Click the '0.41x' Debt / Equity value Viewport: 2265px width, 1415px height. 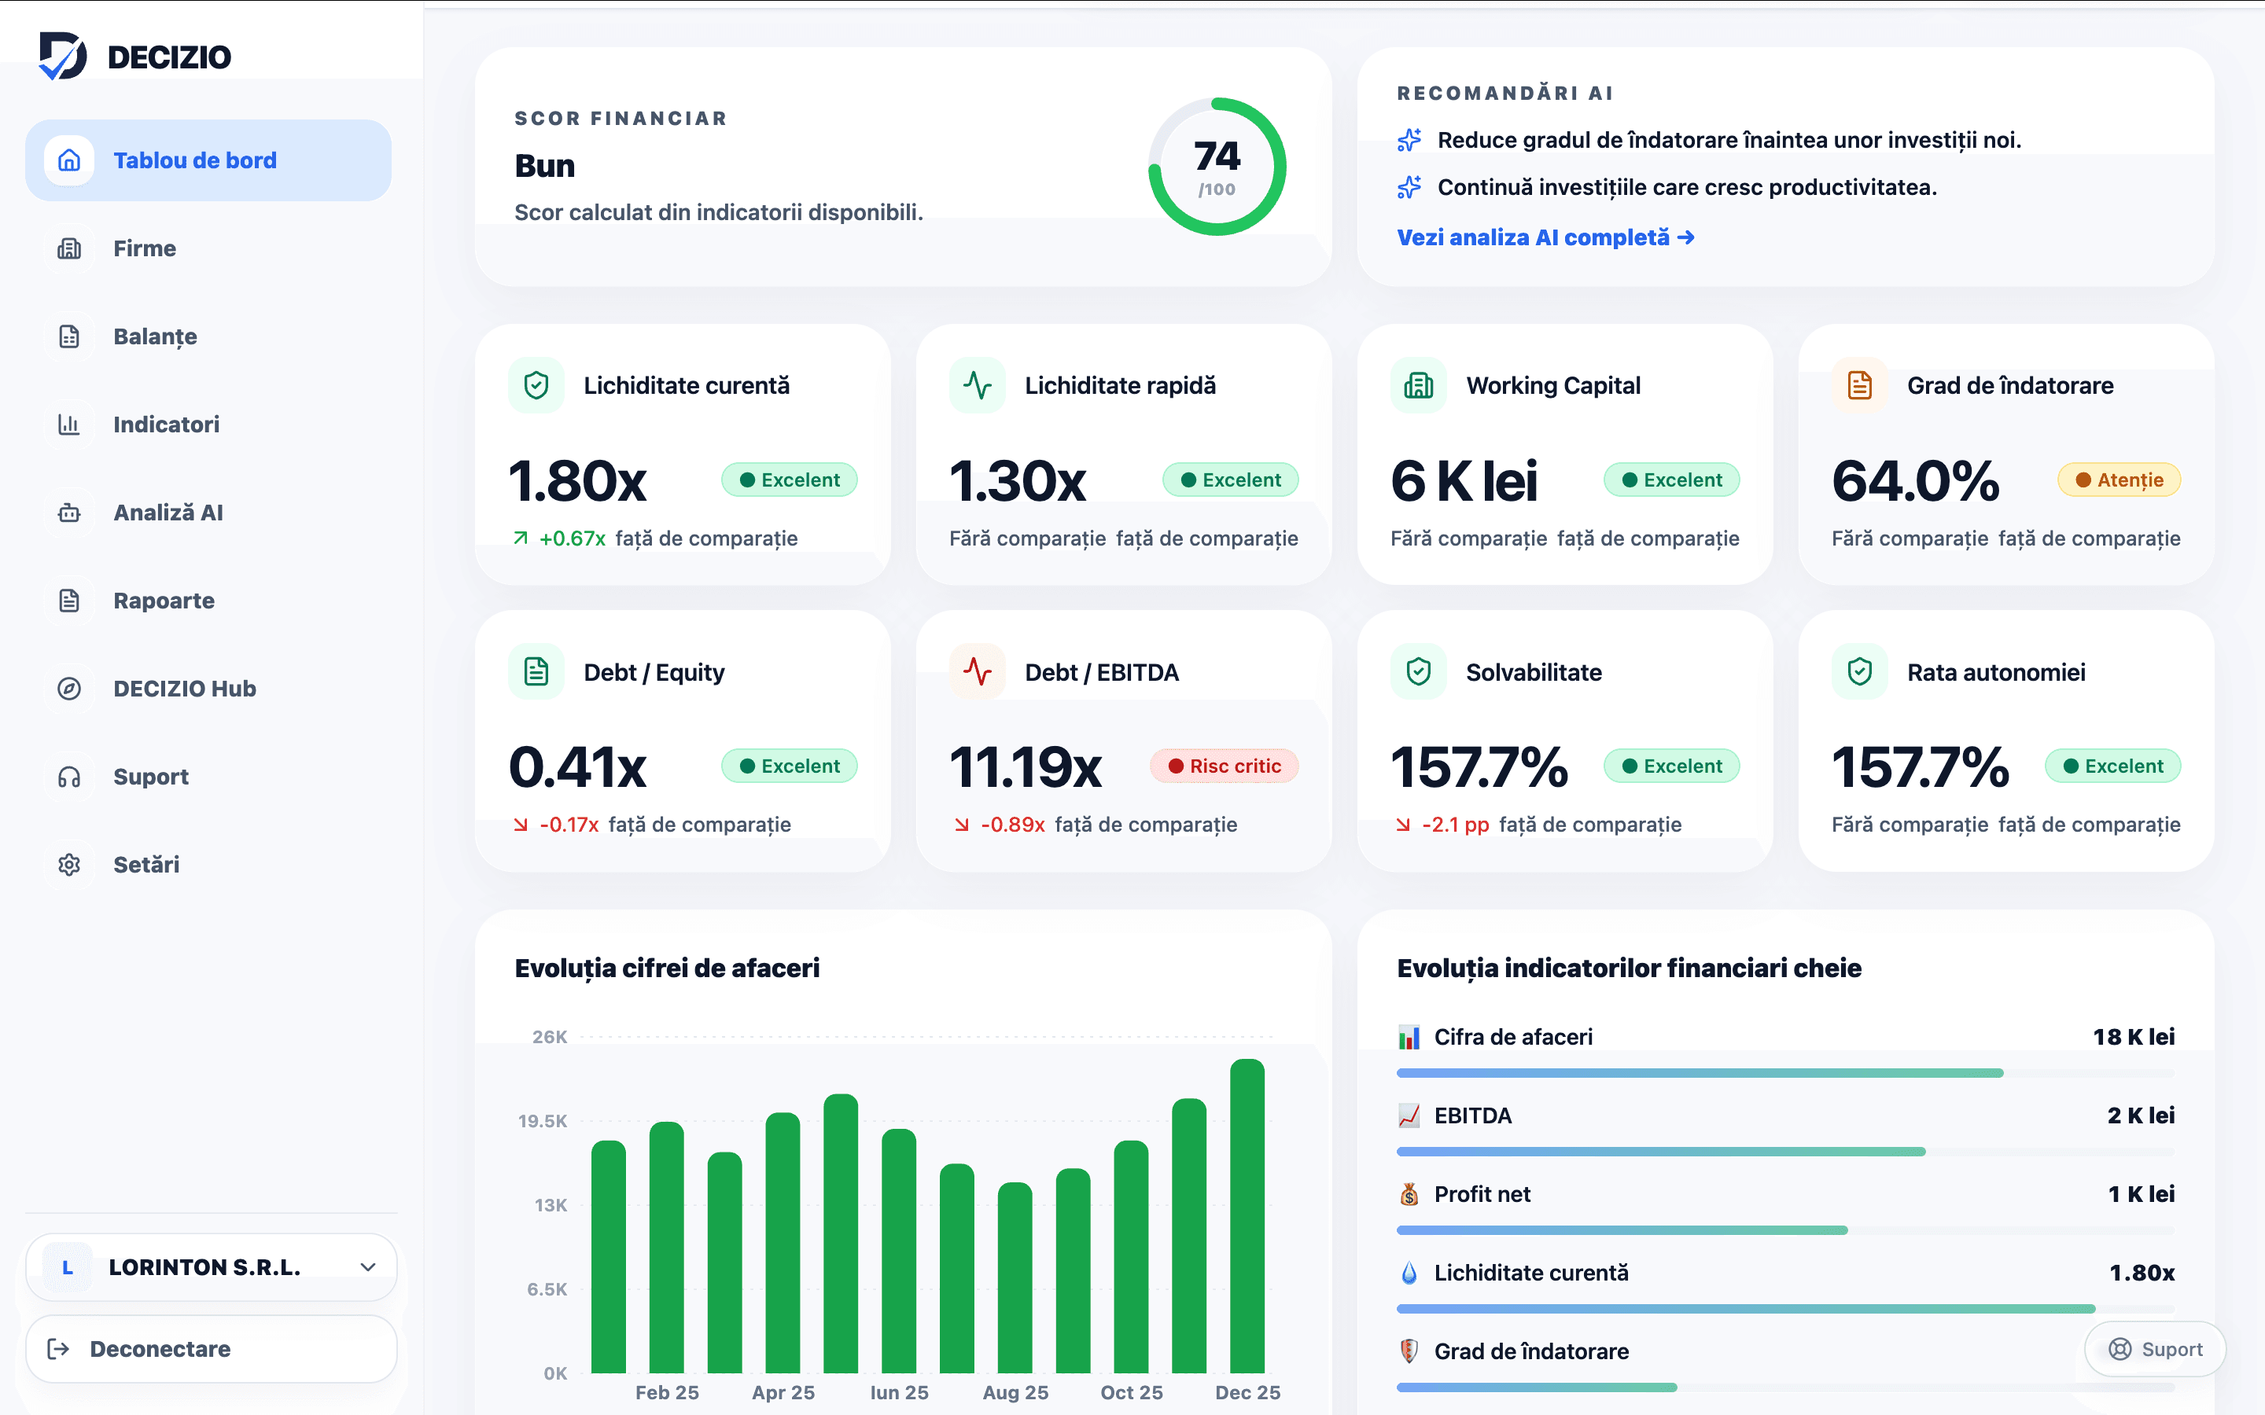(577, 767)
